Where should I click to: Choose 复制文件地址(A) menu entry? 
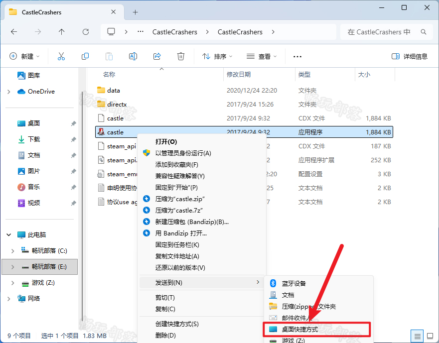(x=201, y=256)
